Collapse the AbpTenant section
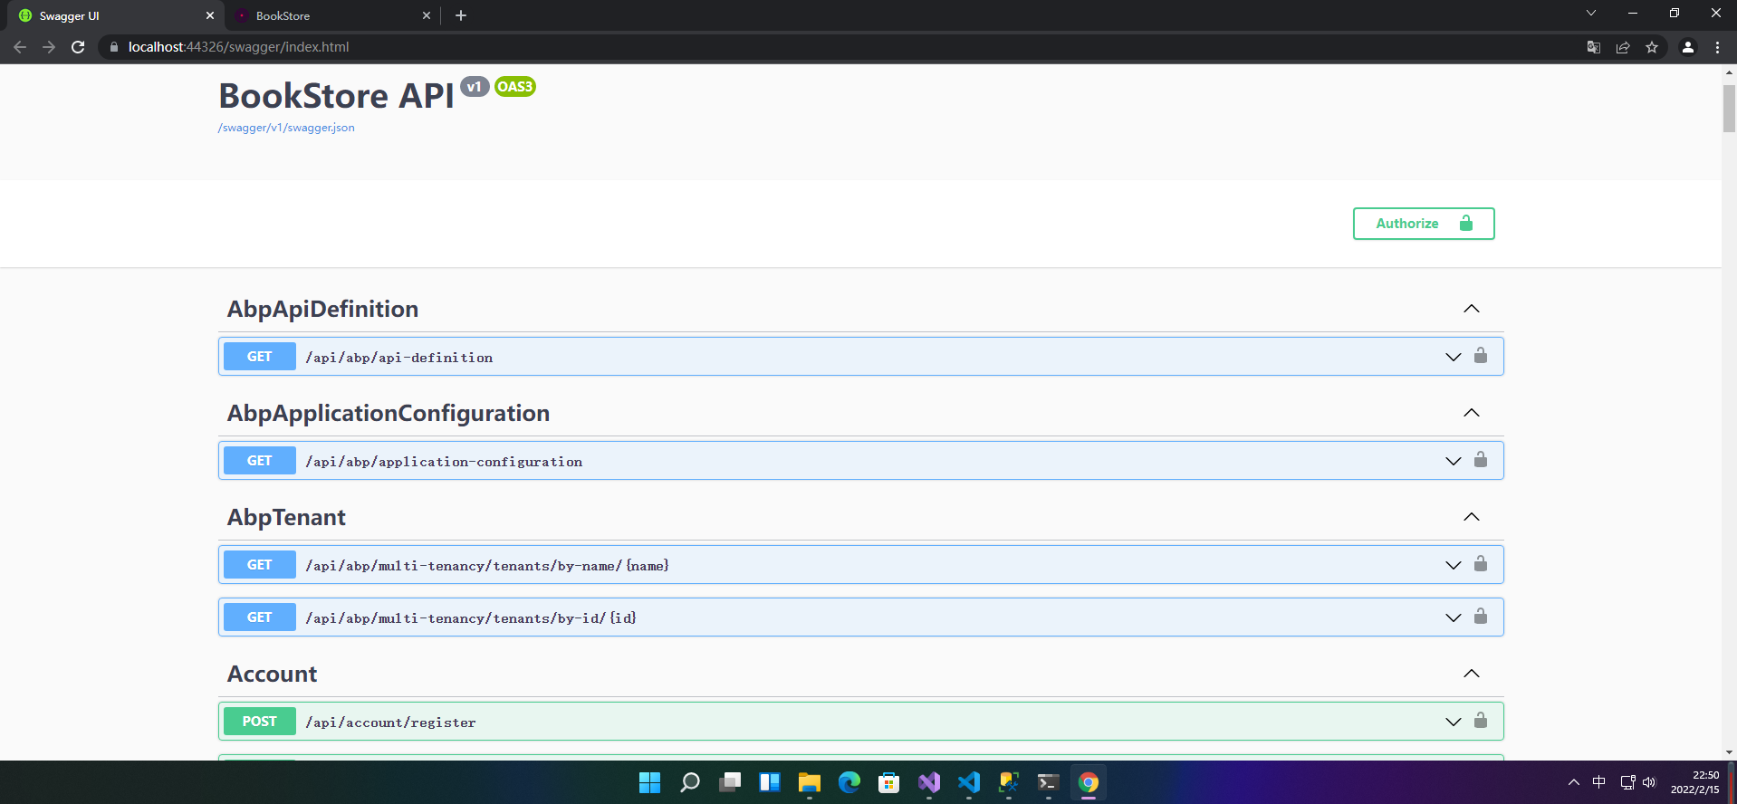Viewport: 1737px width, 804px height. point(1472,517)
